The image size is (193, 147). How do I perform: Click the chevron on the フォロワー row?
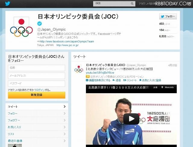click(65, 120)
